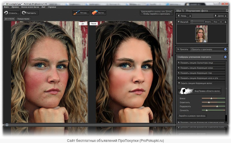Viewport: 231px width, 143px height.
Task: Click the Повторить redo button
Action: [x=30, y=13]
